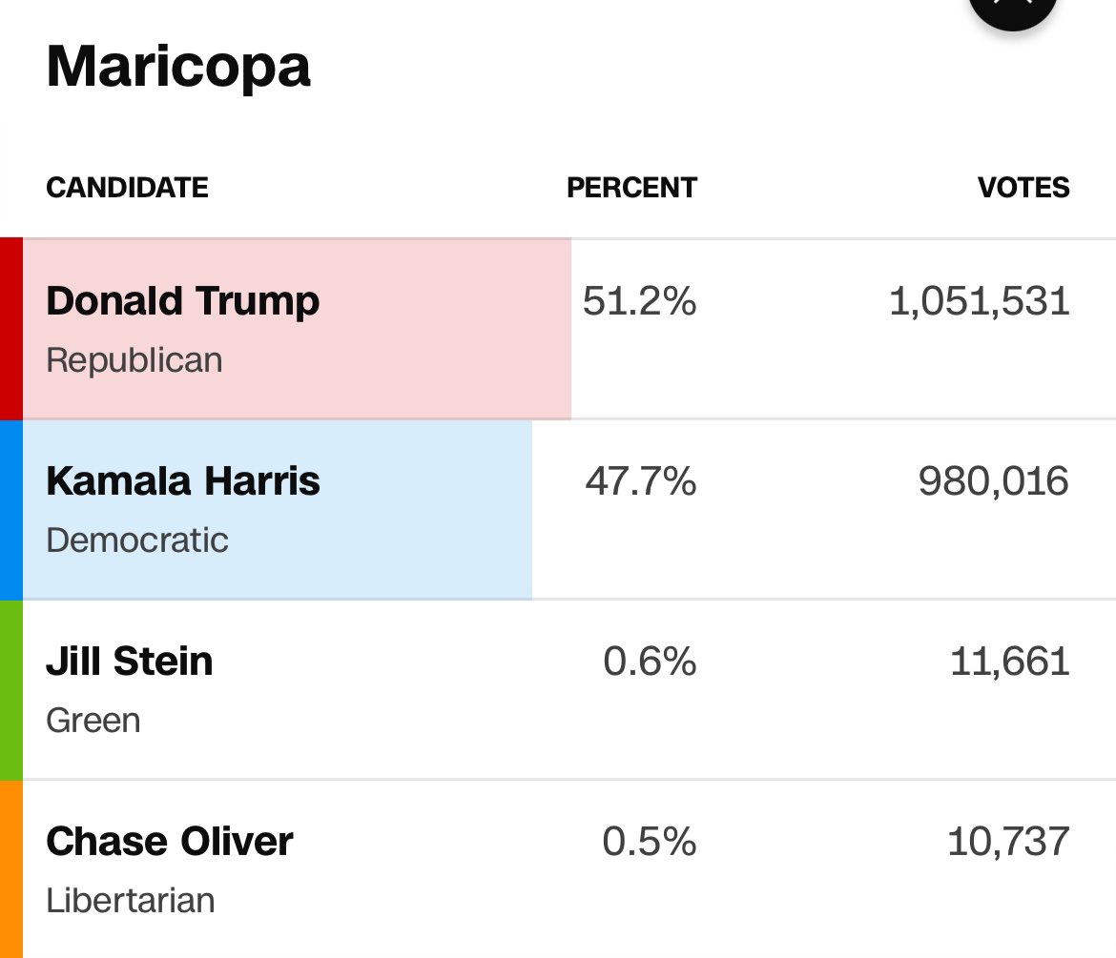Click the red Republican color bar
Screen dimensions: 1116x958
[10, 329]
